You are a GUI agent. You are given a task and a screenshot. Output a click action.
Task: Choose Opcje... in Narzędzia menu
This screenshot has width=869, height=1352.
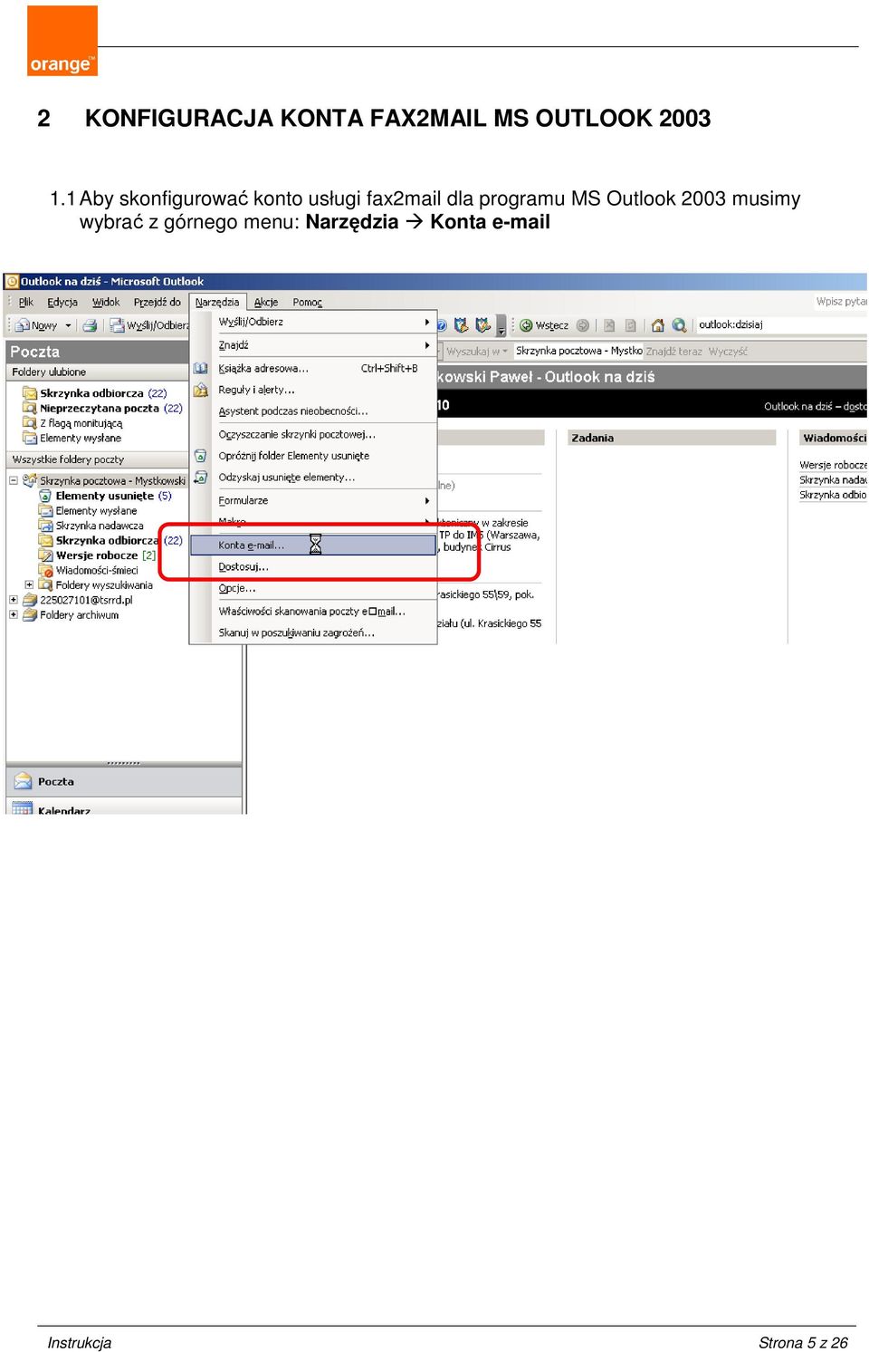pyautogui.click(x=313, y=589)
